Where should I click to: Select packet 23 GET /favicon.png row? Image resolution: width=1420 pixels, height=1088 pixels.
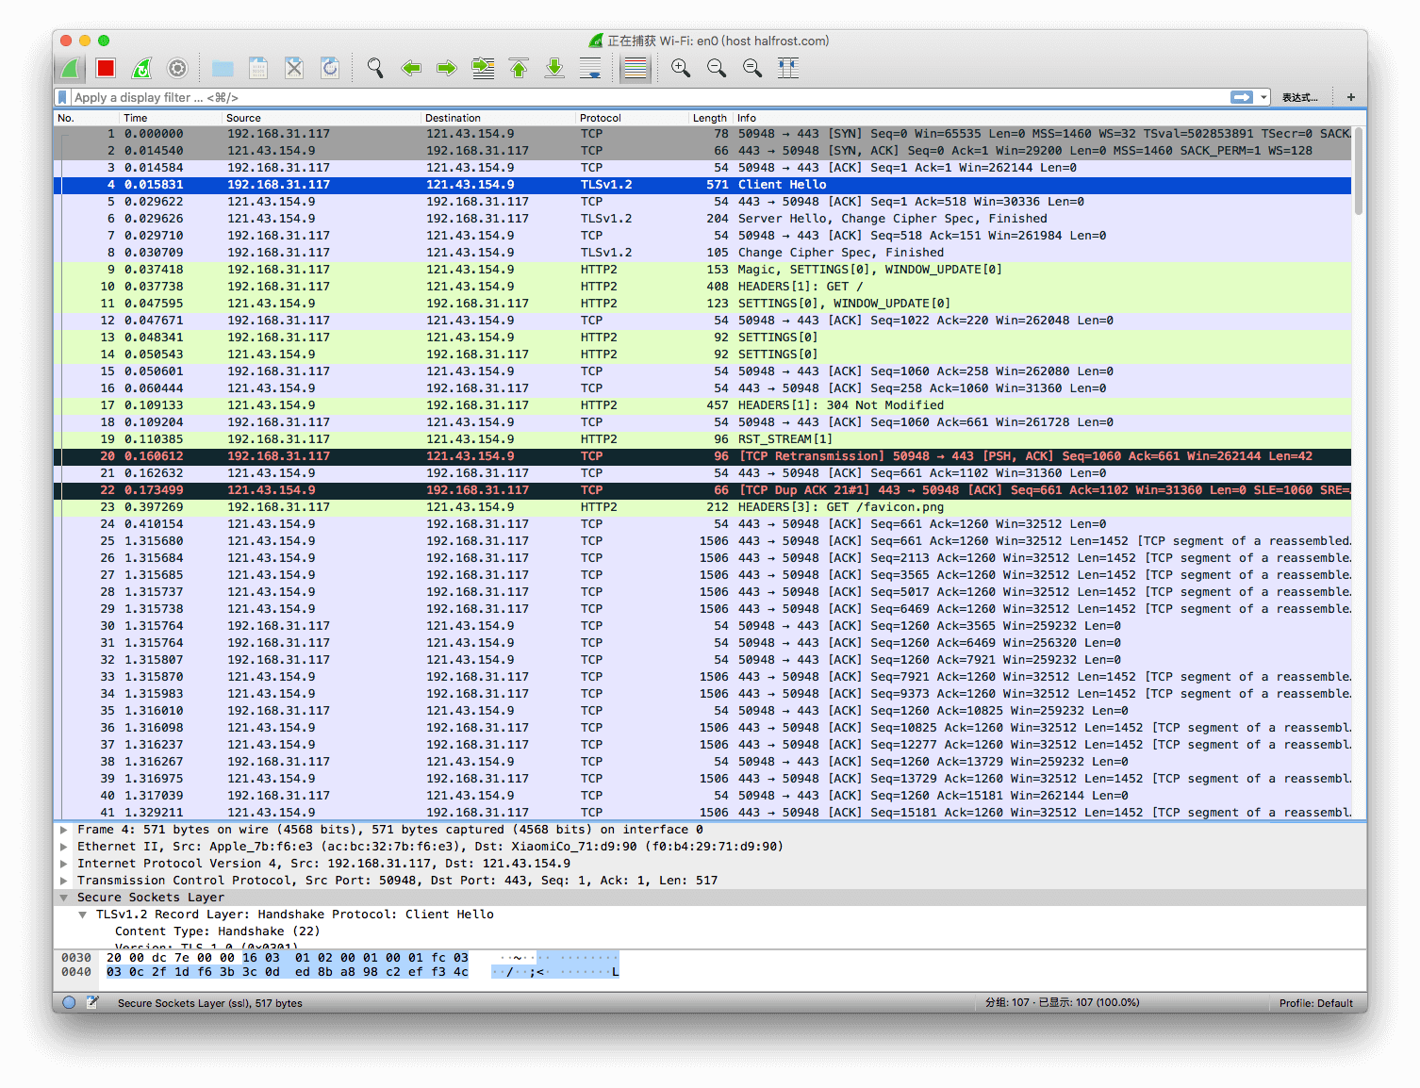click(x=702, y=507)
